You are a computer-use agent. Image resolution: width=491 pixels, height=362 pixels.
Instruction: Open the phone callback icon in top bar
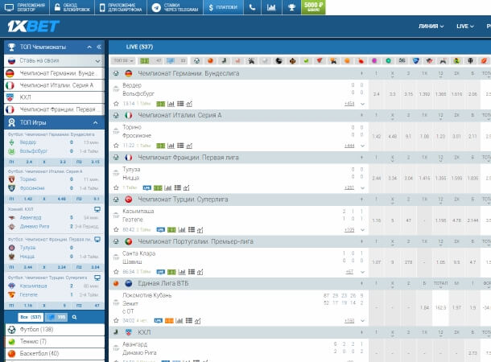pyautogui.click(x=251, y=8)
